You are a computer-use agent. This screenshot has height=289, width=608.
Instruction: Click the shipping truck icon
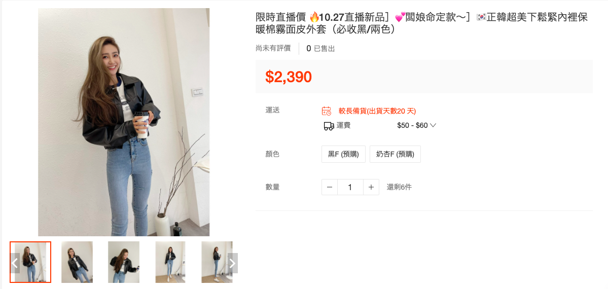click(x=329, y=126)
